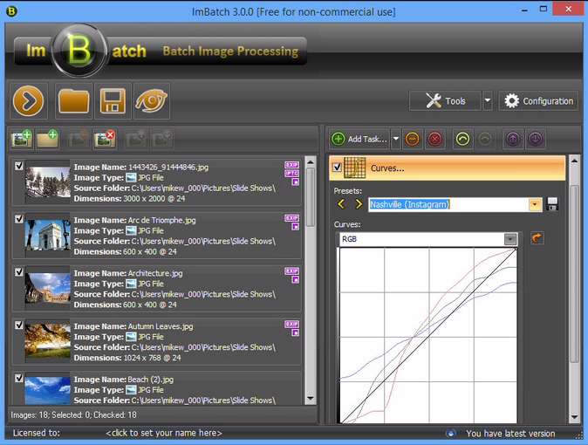
Task: Reset curves with the orange arrow icon
Action: [x=537, y=238]
